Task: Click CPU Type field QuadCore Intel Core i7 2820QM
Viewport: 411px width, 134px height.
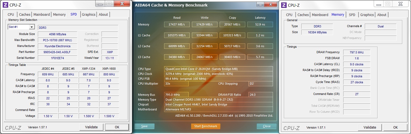Action: (219, 69)
